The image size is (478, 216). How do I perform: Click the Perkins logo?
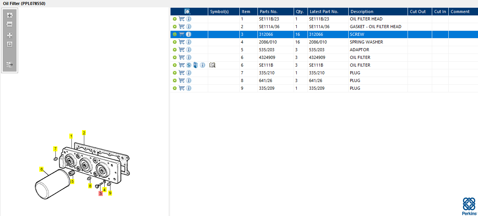469,206
